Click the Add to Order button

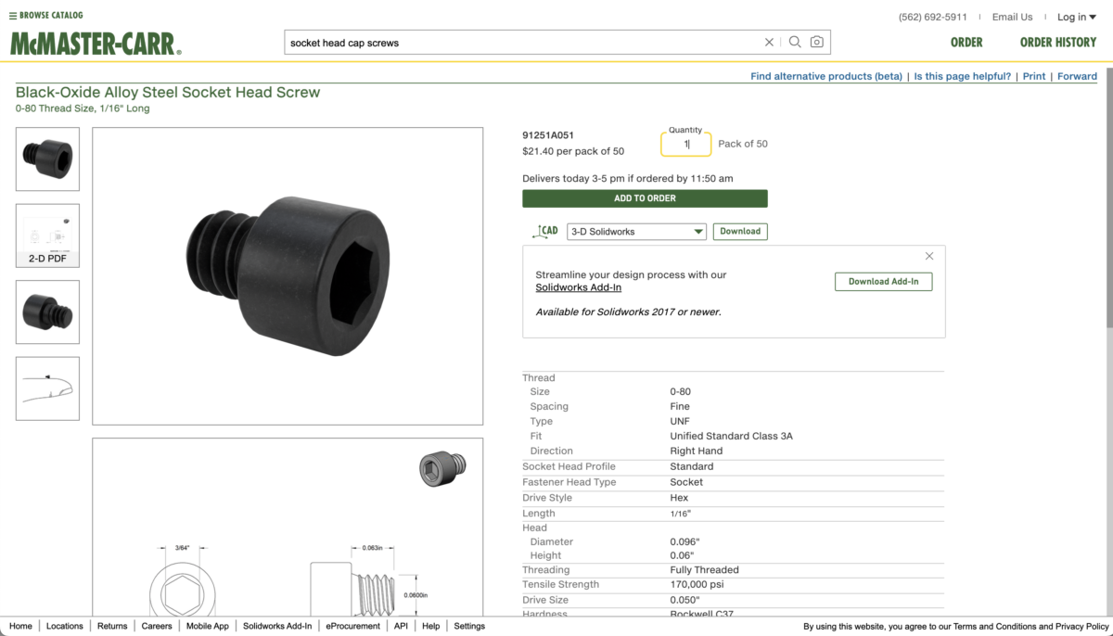pyautogui.click(x=645, y=198)
